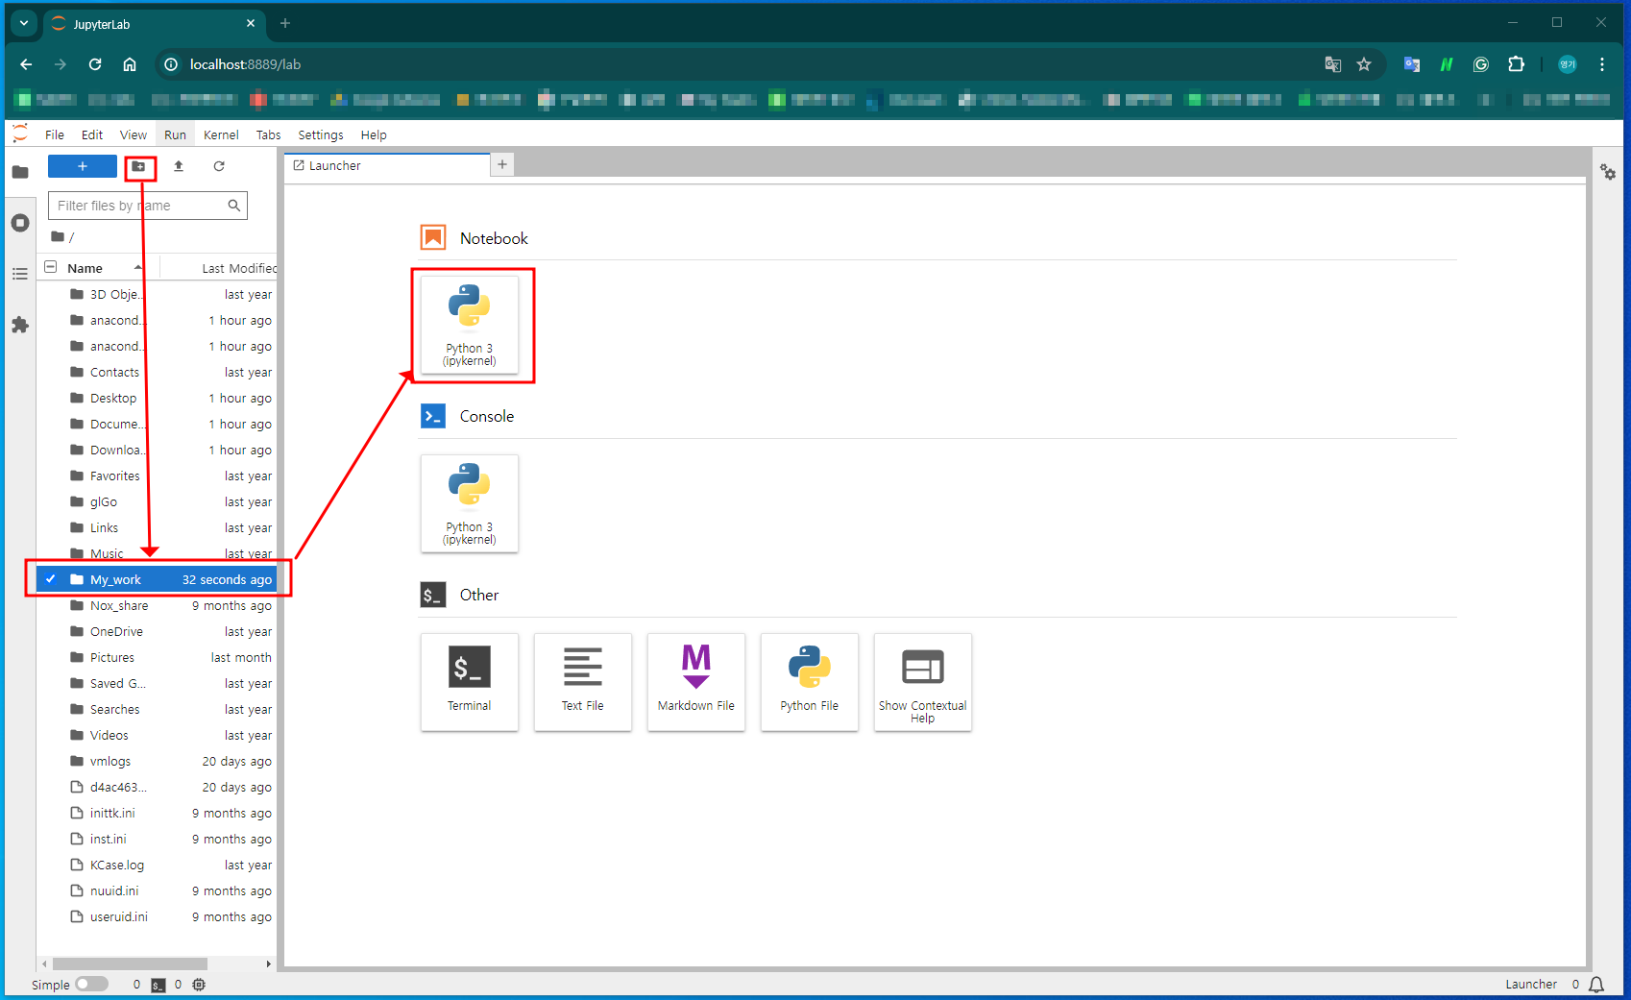This screenshot has width=1631, height=1000.
Task: Toggle the select-all files checkbox in header
Action: (51, 267)
